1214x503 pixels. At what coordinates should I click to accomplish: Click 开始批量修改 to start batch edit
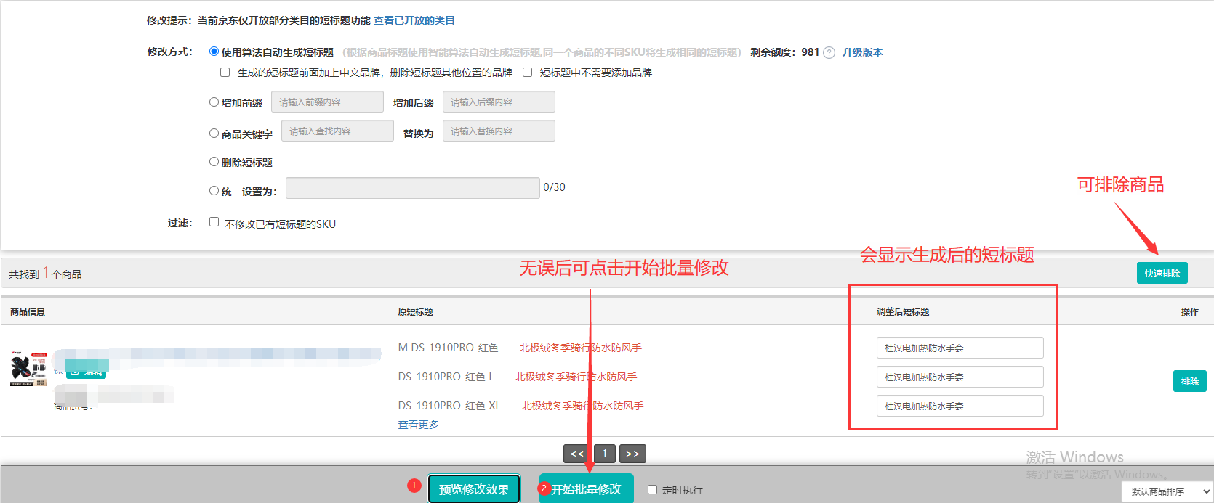[x=586, y=489]
